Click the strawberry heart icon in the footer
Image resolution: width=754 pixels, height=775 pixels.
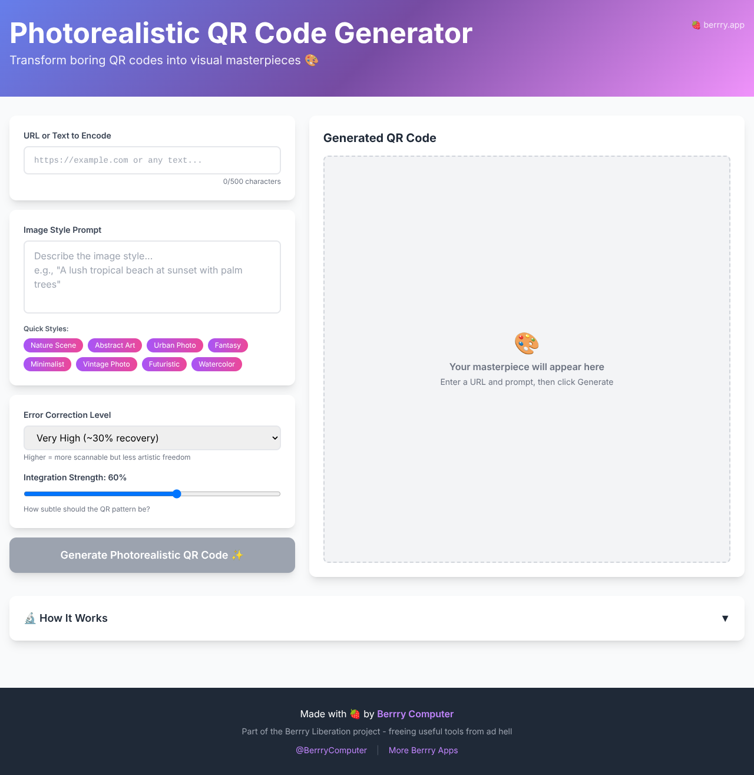click(x=355, y=714)
